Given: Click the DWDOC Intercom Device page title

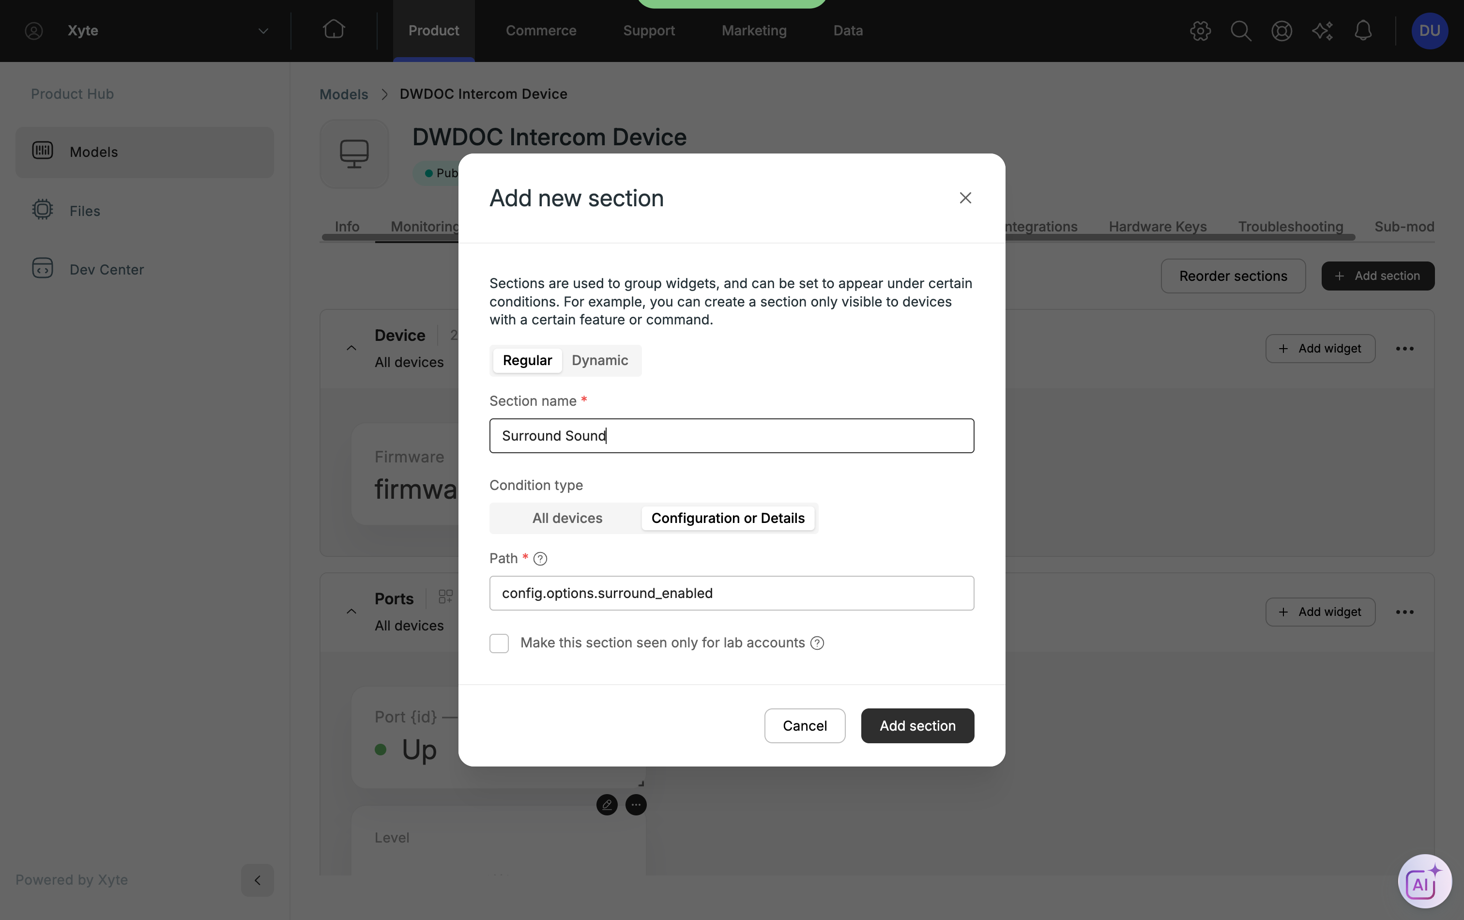Looking at the screenshot, I should [x=549, y=138].
